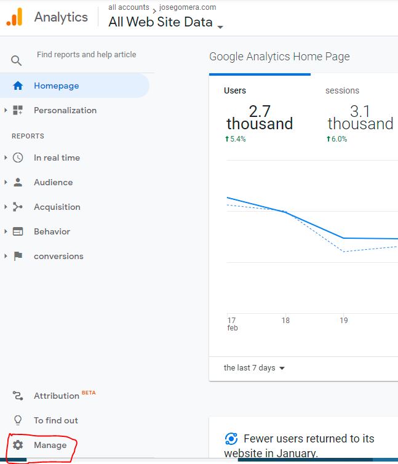Click the Find reports and help search field

(86, 55)
